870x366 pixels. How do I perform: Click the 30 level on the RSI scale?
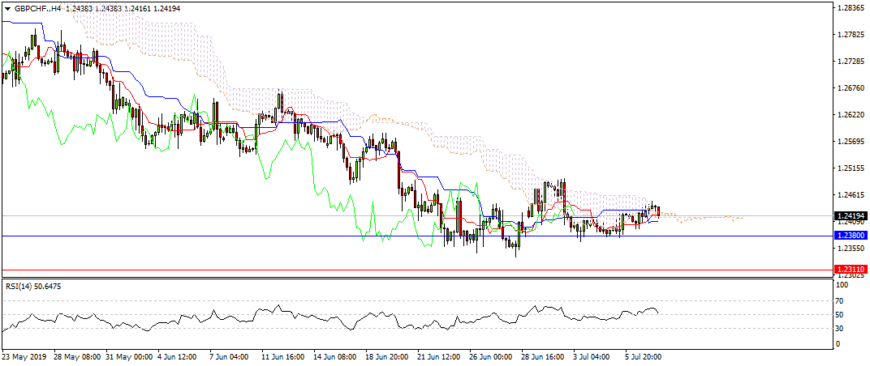click(842, 329)
